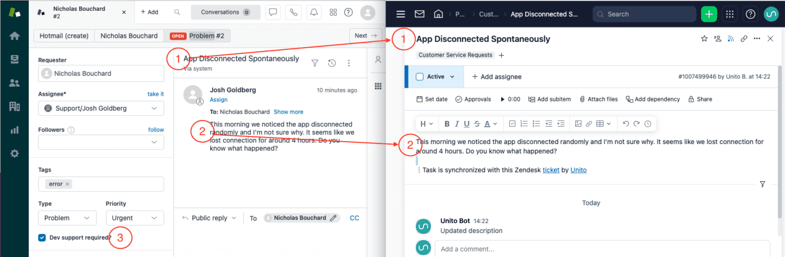The image size is (785, 257).
Task: Switch to the Nicholas Bouchard tab
Action: point(129,36)
